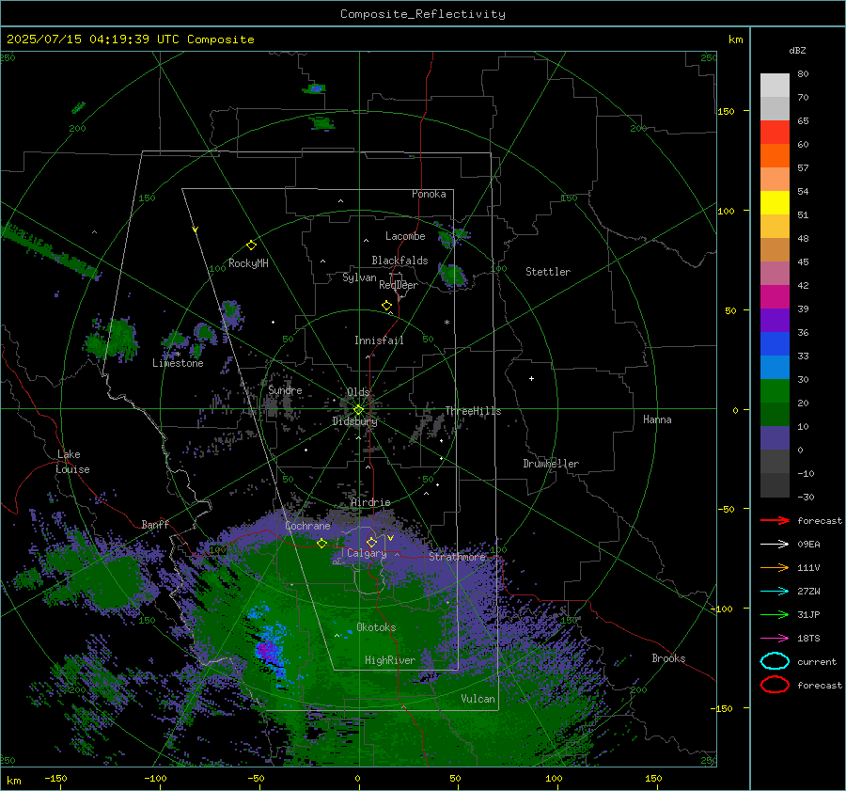Click the Cochrane town label
The width and height of the screenshot is (846, 791).
pos(307,526)
